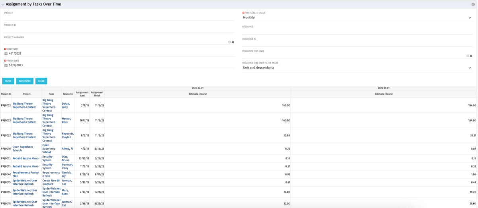Clear the Project Manager field icon
The width and height of the screenshot is (478, 208).
(229, 42)
